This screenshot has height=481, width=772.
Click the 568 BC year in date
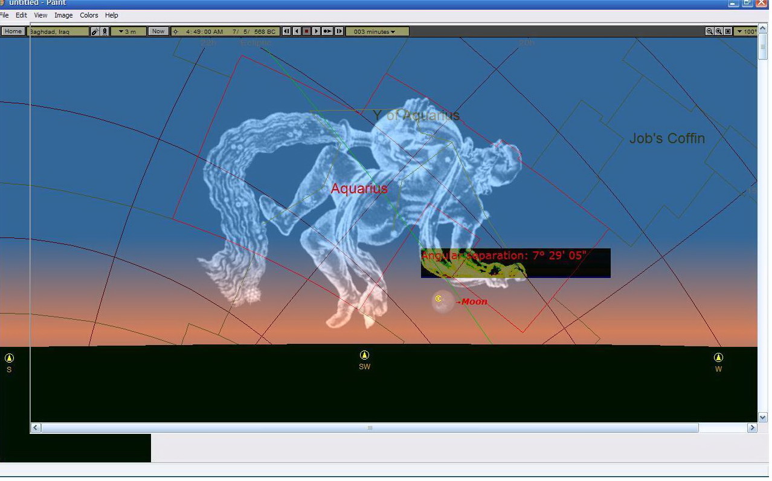coord(265,31)
